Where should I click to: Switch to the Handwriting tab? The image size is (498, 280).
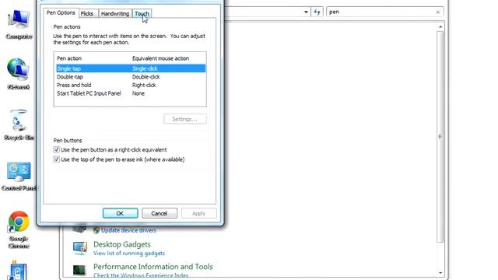(115, 14)
